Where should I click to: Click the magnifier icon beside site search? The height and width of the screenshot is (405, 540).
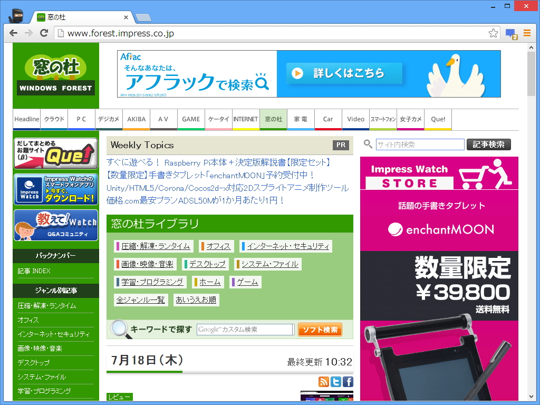coord(368,143)
